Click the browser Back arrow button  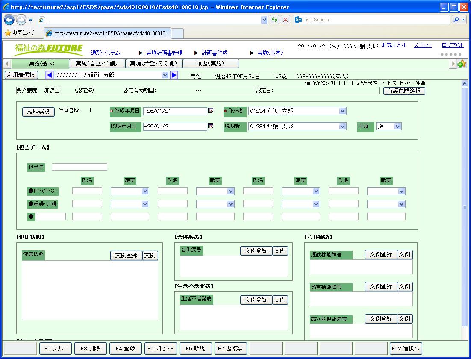[9, 20]
